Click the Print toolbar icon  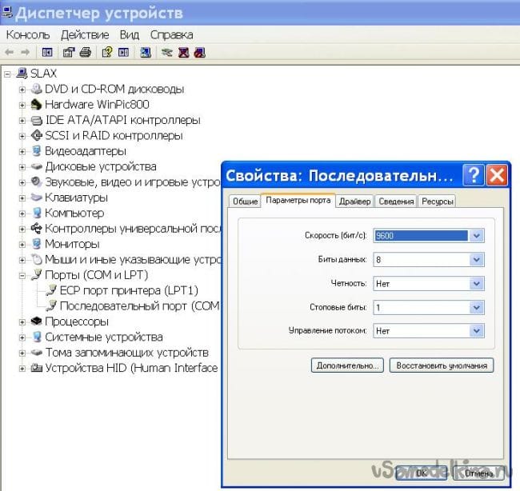pyautogui.click(x=85, y=53)
